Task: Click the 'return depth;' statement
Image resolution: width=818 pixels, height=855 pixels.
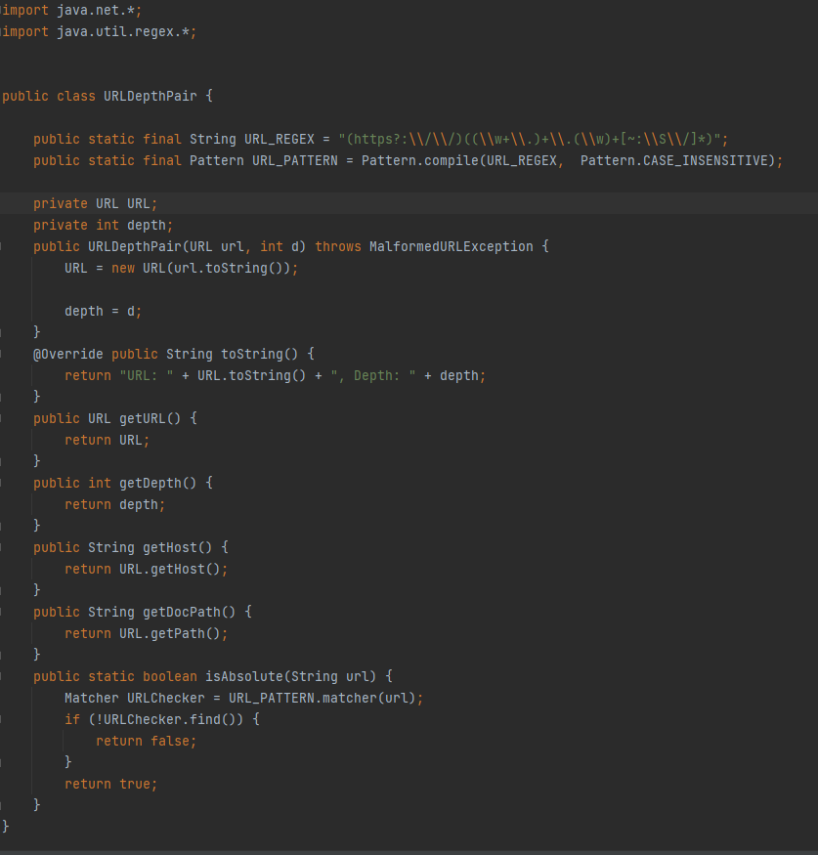Action: pos(114,505)
